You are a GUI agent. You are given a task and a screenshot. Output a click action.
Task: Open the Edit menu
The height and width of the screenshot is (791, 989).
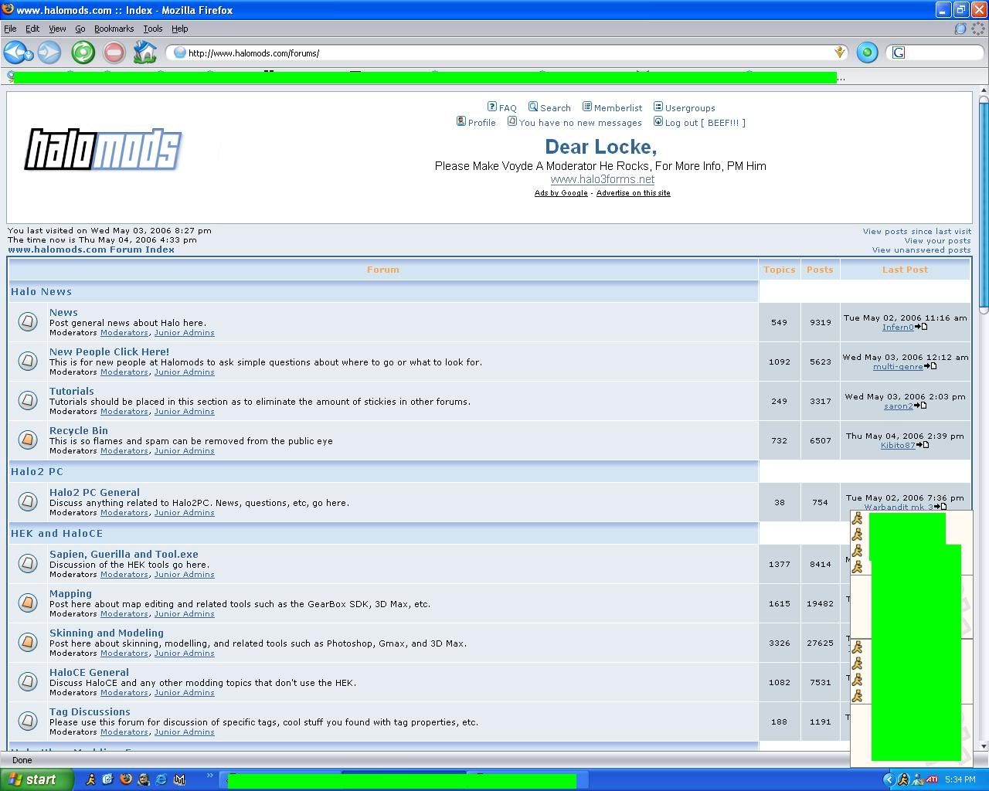pos(32,29)
